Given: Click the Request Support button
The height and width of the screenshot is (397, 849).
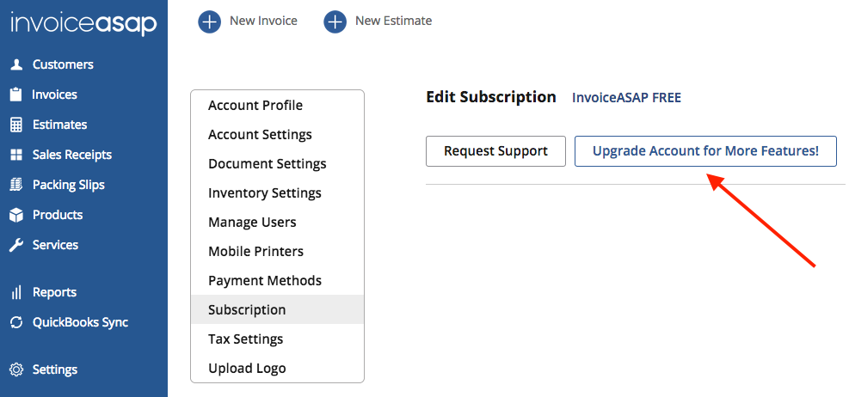Looking at the screenshot, I should (495, 151).
